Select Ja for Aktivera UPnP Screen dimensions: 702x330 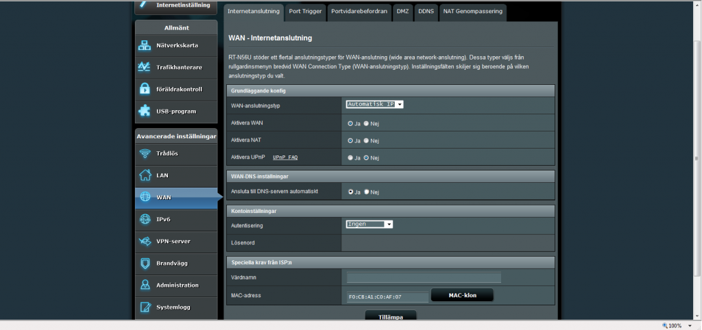350,157
